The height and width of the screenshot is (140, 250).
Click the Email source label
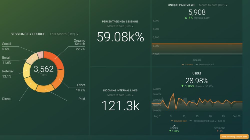pyautogui.click(x=6, y=58)
